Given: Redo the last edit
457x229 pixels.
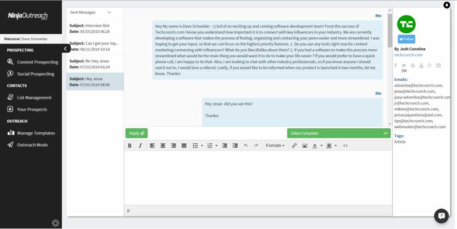Looking at the screenshot, I should coord(256,146).
